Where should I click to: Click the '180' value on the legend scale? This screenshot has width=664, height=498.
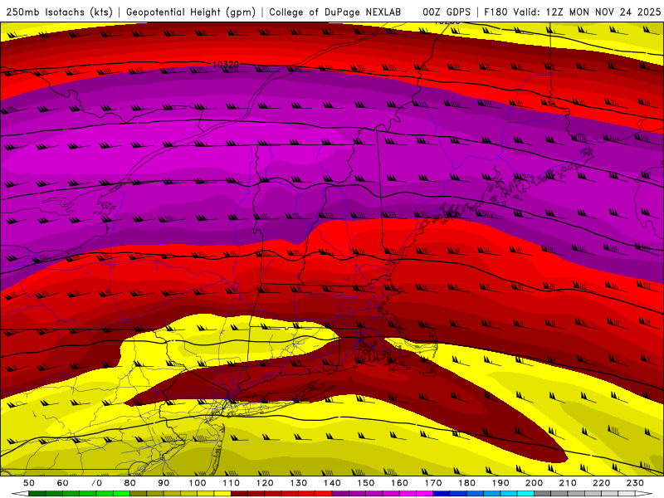tap(466, 483)
